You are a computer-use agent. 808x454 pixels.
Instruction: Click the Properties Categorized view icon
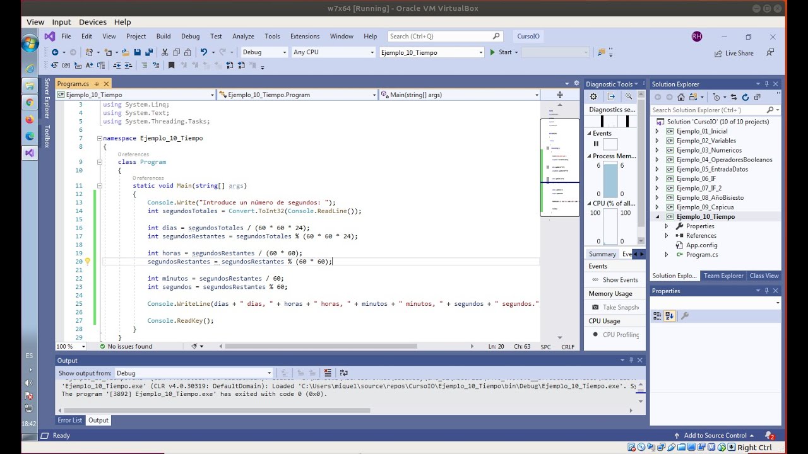pos(657,316)
